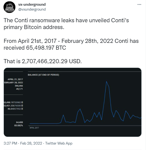146x150 pixels.
Task: Click the first small spike on the balance line
Action: click(63, 115)
